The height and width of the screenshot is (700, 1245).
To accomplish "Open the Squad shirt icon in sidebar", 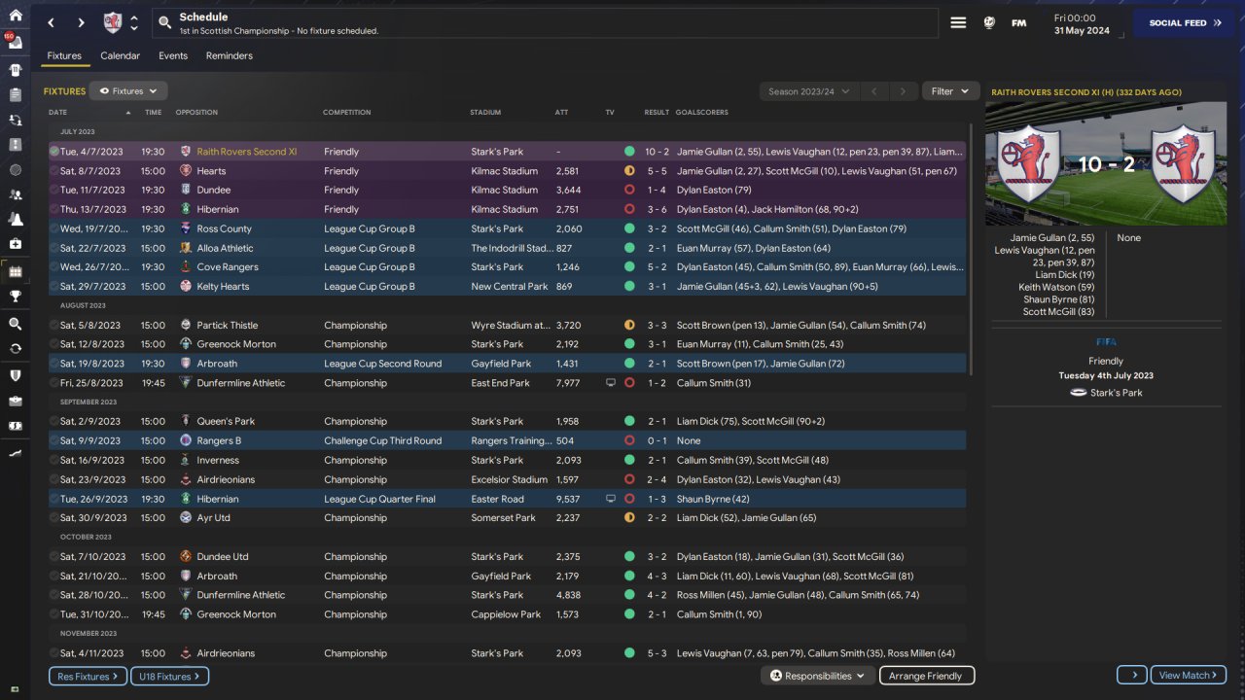I will pyautogui.click(x=15, y=70).
